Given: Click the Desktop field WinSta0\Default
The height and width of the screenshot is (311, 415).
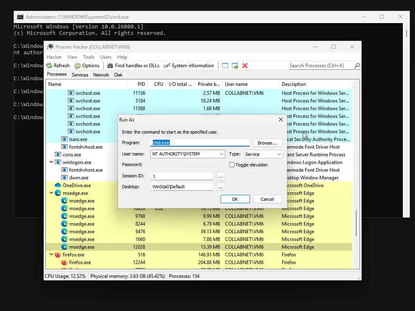Looking at the screenshot, I should coord(182,187).
